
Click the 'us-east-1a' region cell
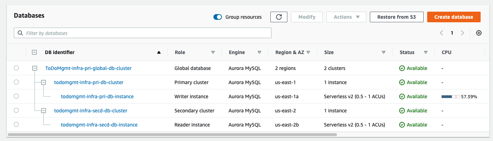pyautogui.click(x=287, y=96)
